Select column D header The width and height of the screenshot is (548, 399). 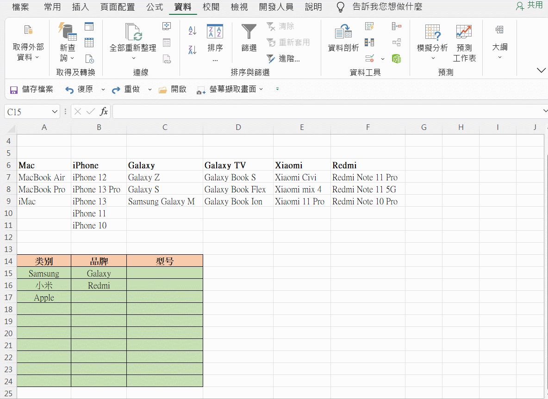coord(238,128)
